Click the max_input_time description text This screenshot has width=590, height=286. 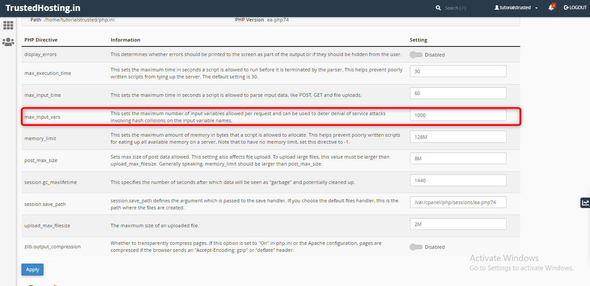(x=236, y=95)
